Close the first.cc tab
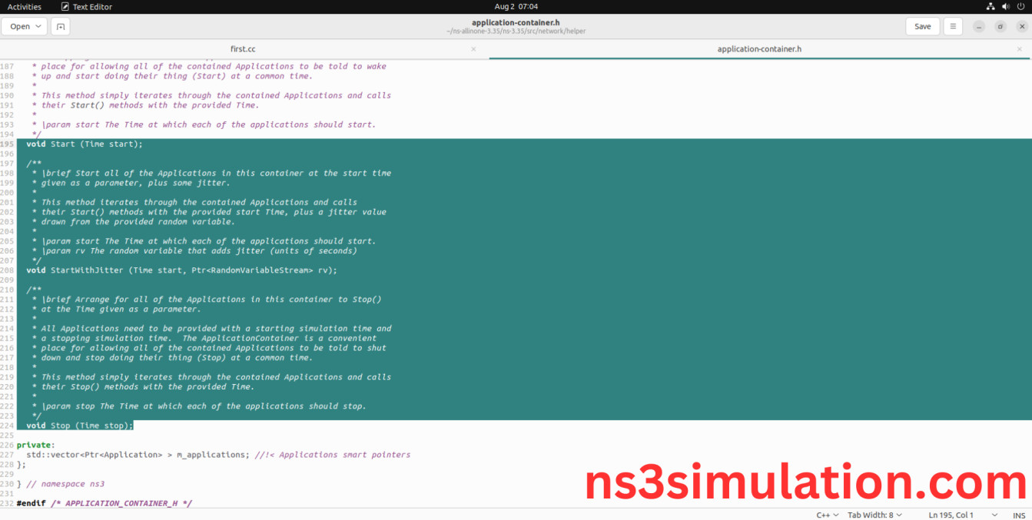The height and width of the screenshot is (520, 1032). click(x=473, y=49)
